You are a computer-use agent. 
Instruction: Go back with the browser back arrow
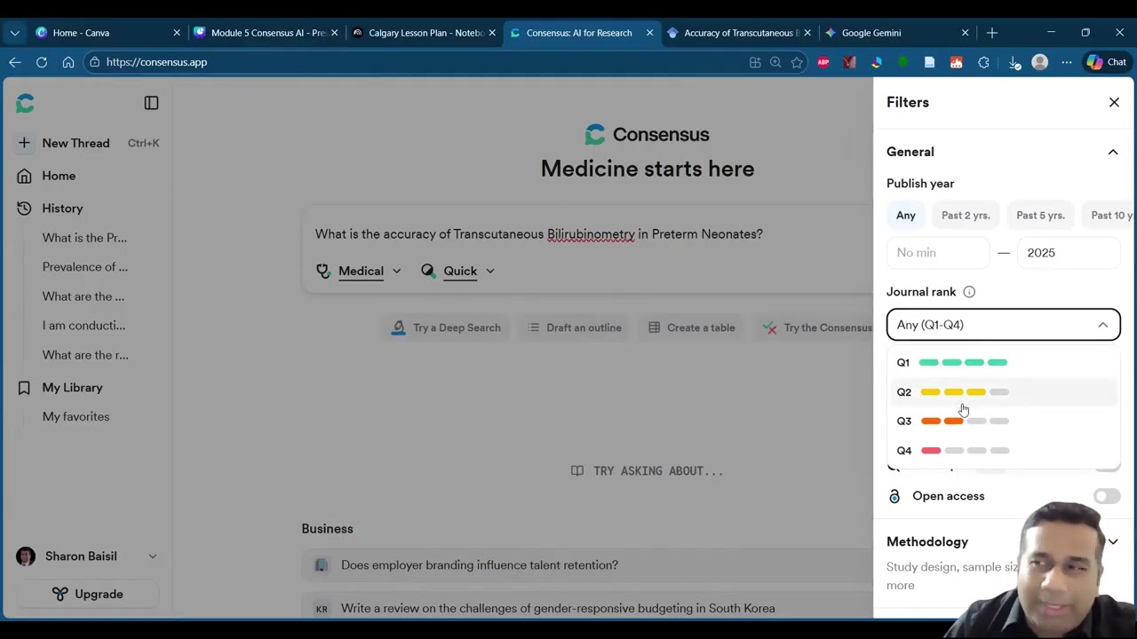coord(15,62)
